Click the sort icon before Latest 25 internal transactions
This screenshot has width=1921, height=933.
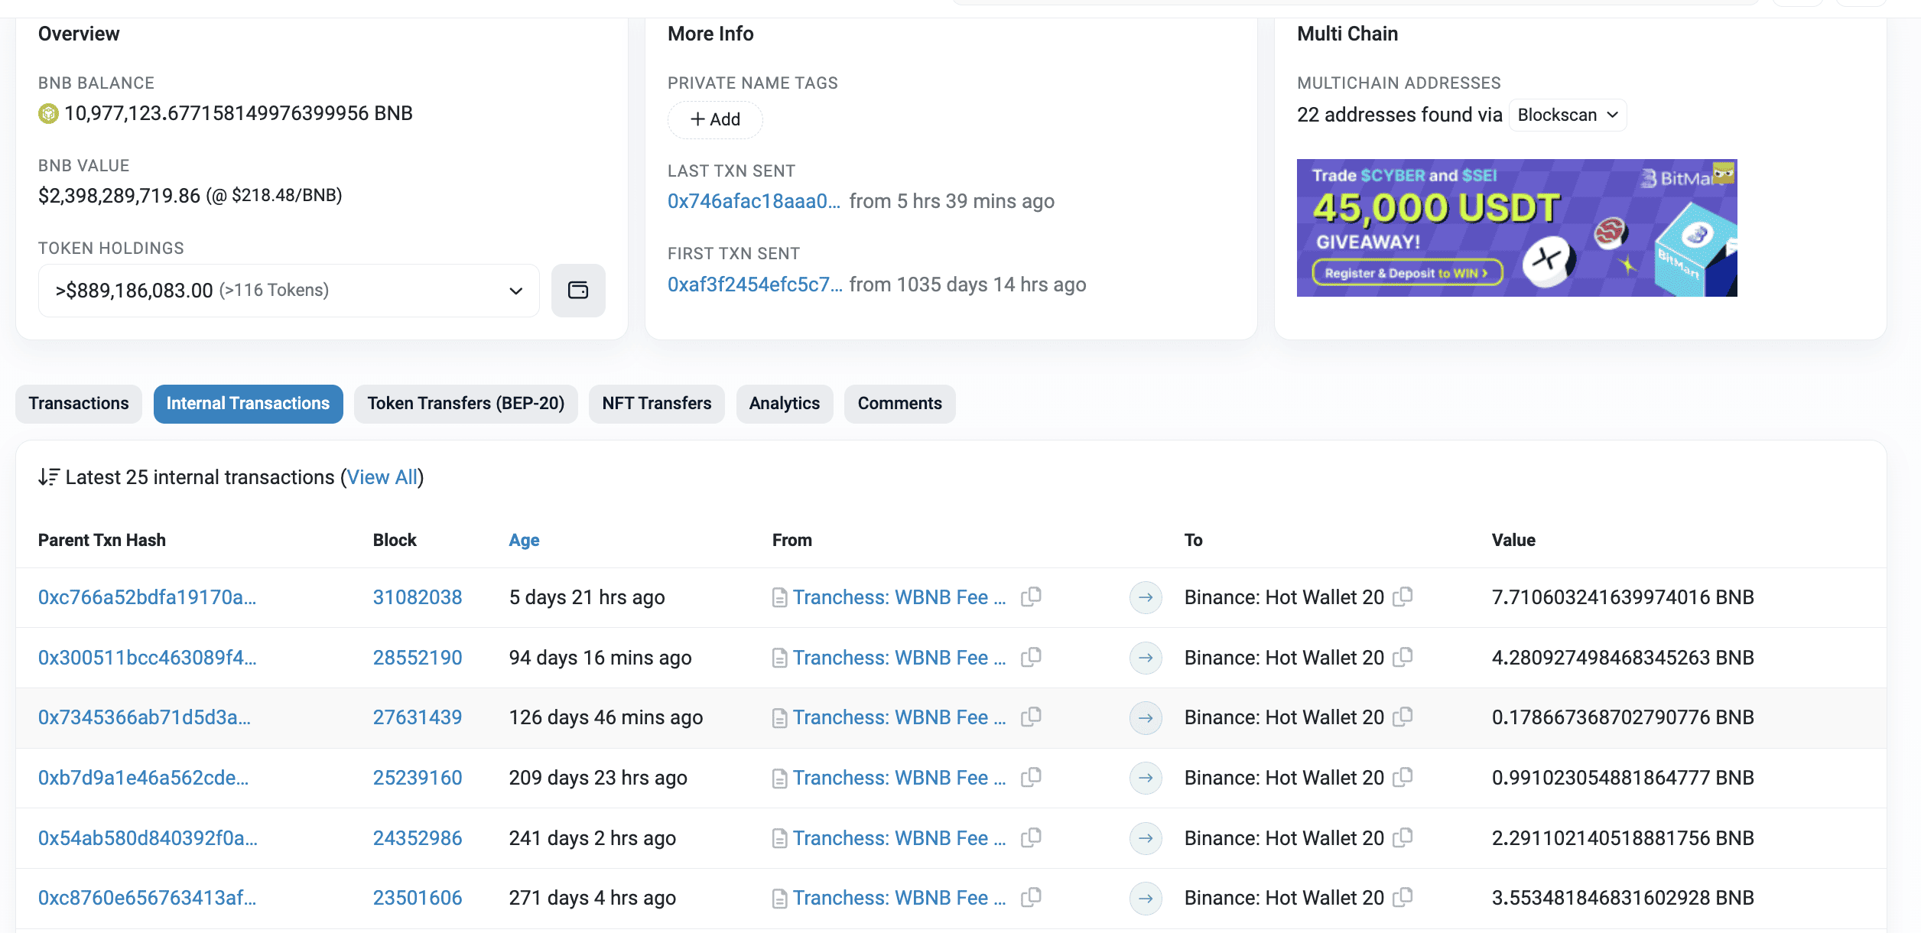[x=49, y=477]
